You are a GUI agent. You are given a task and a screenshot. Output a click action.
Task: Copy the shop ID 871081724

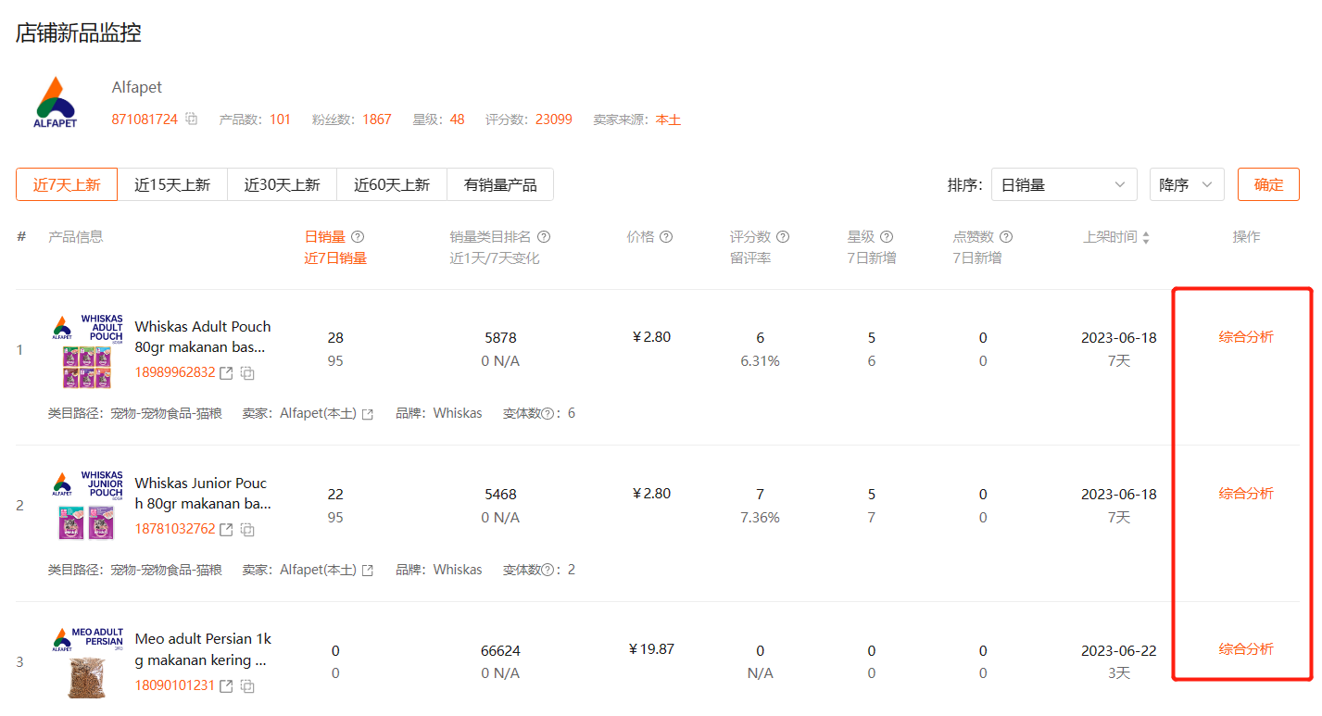[x=192, y=119]
